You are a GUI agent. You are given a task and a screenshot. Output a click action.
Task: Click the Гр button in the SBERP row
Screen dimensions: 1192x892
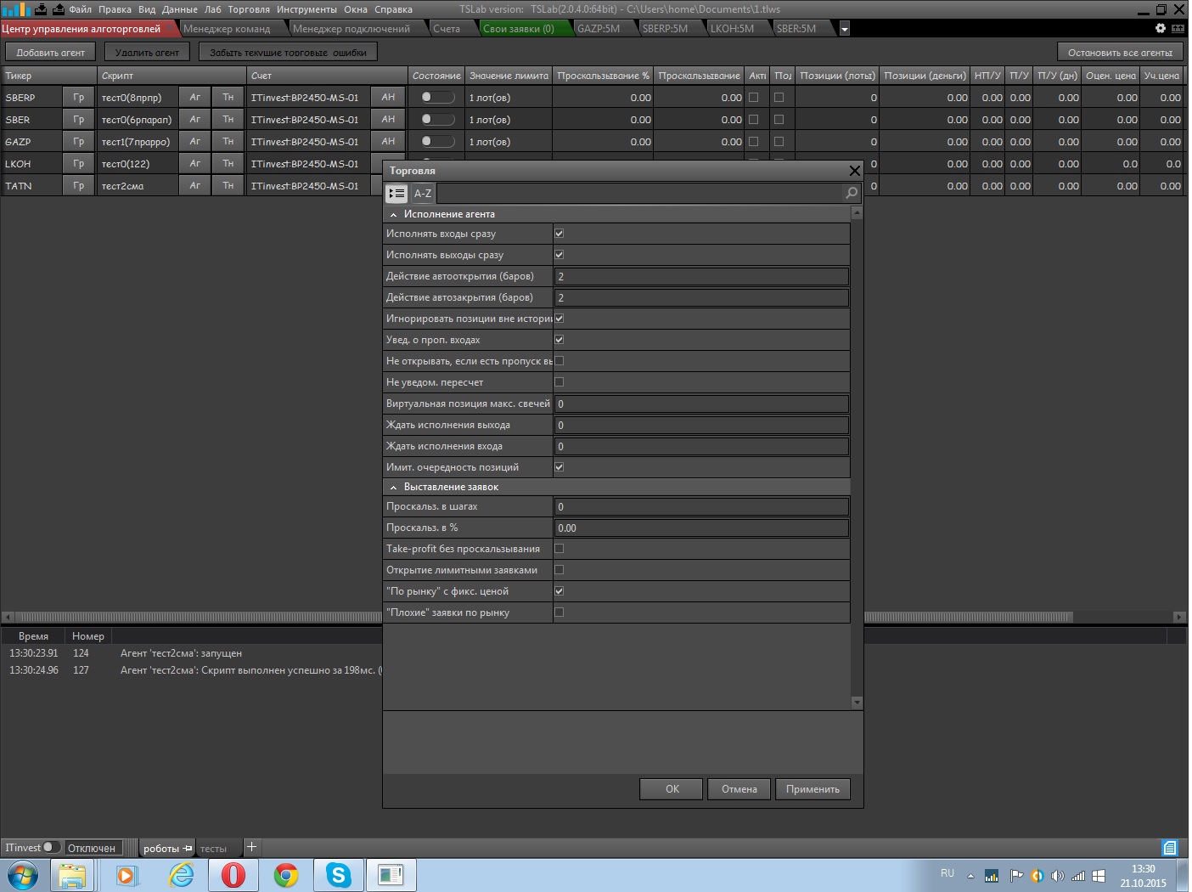(x=78, y=97)
